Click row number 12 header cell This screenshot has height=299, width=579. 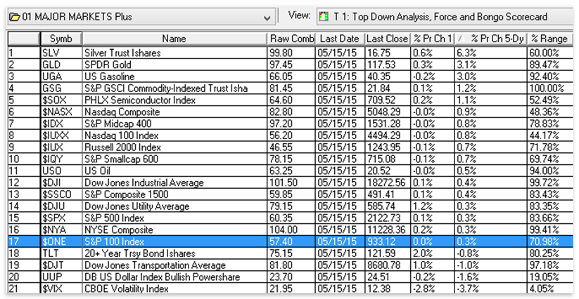(x=24, y=182)
